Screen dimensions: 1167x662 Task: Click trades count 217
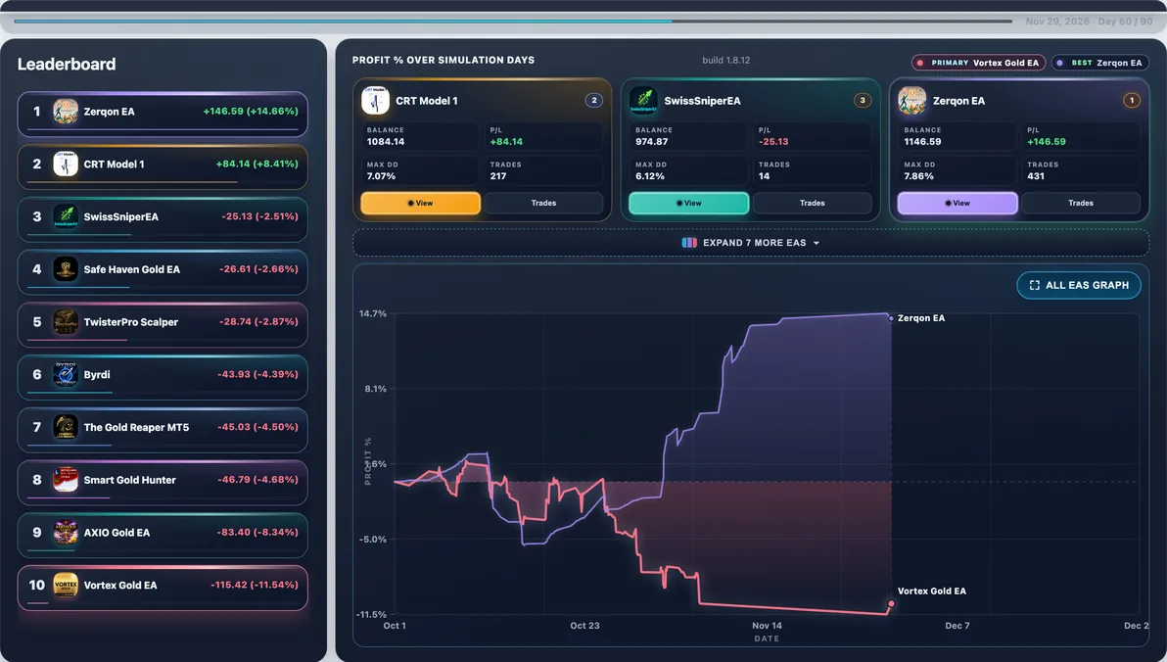(498, 176)
